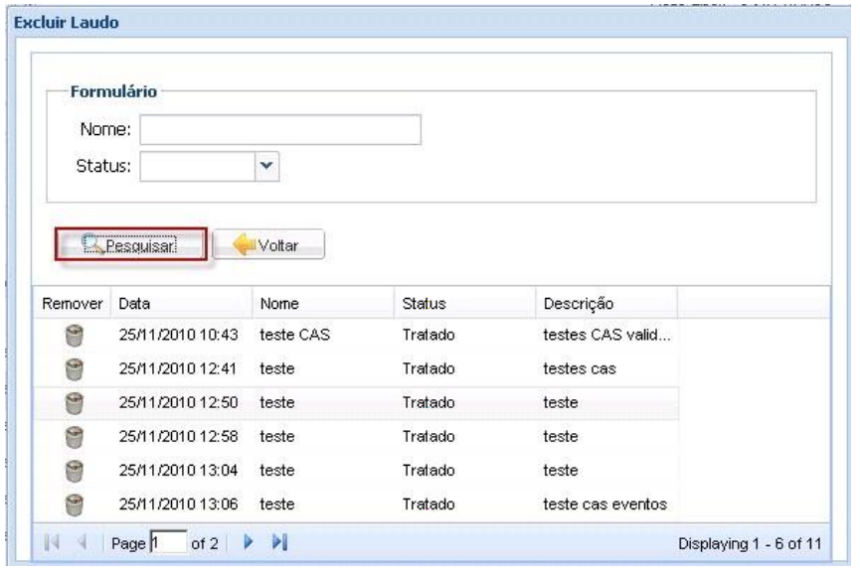Click the Status column header
The height and width of the screenshot is (572, 860).
(x=463, y=303)
